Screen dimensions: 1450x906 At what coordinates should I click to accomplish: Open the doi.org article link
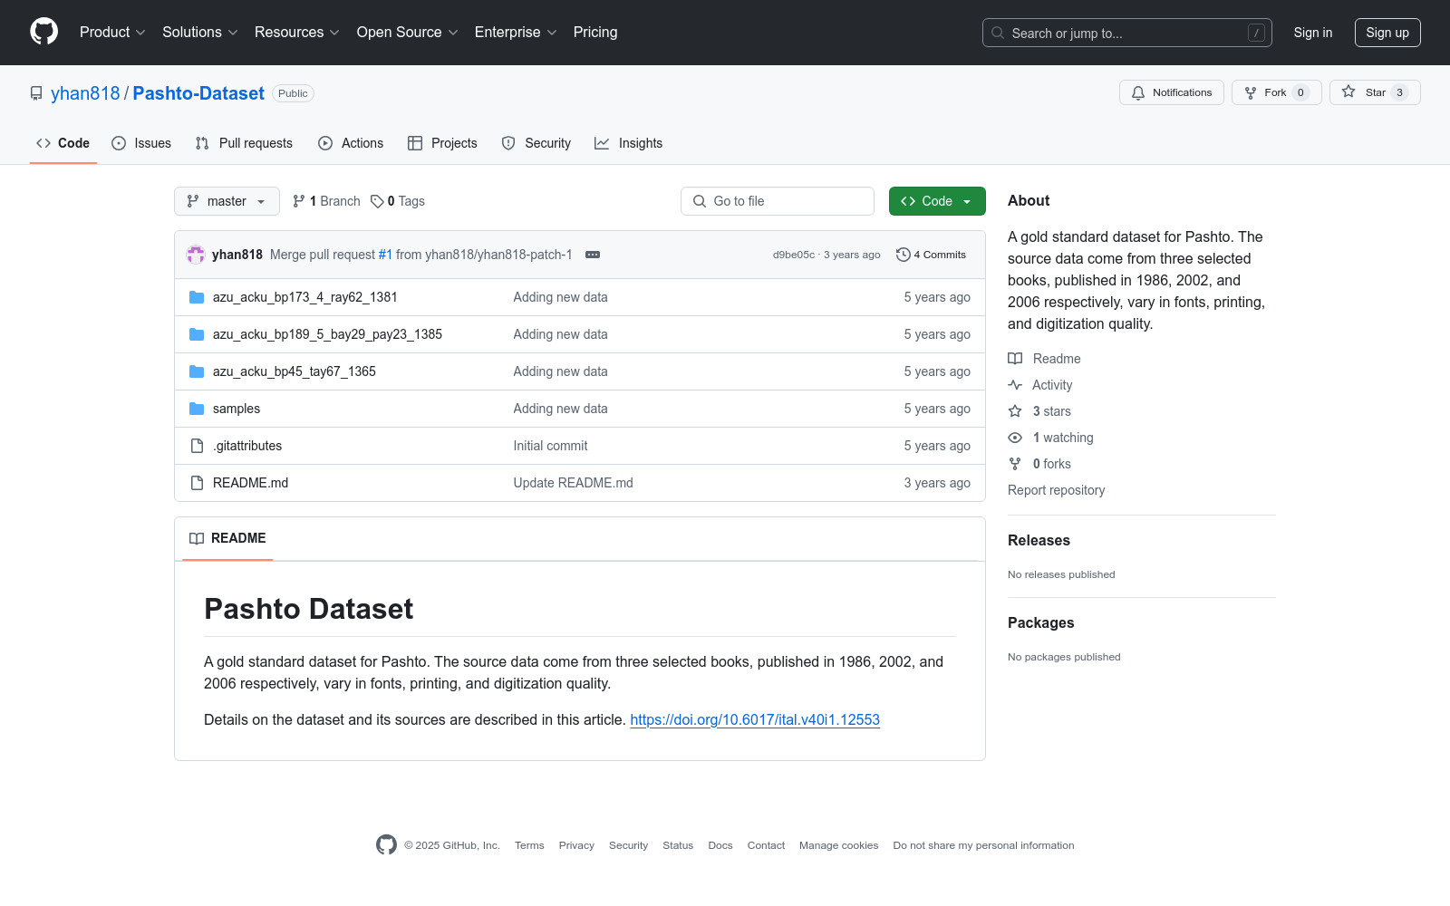click(x=755, y=719)
